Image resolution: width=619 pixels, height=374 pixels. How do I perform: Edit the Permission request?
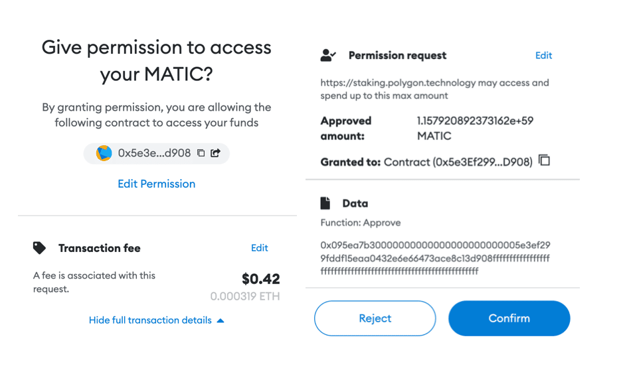[543, 56]
